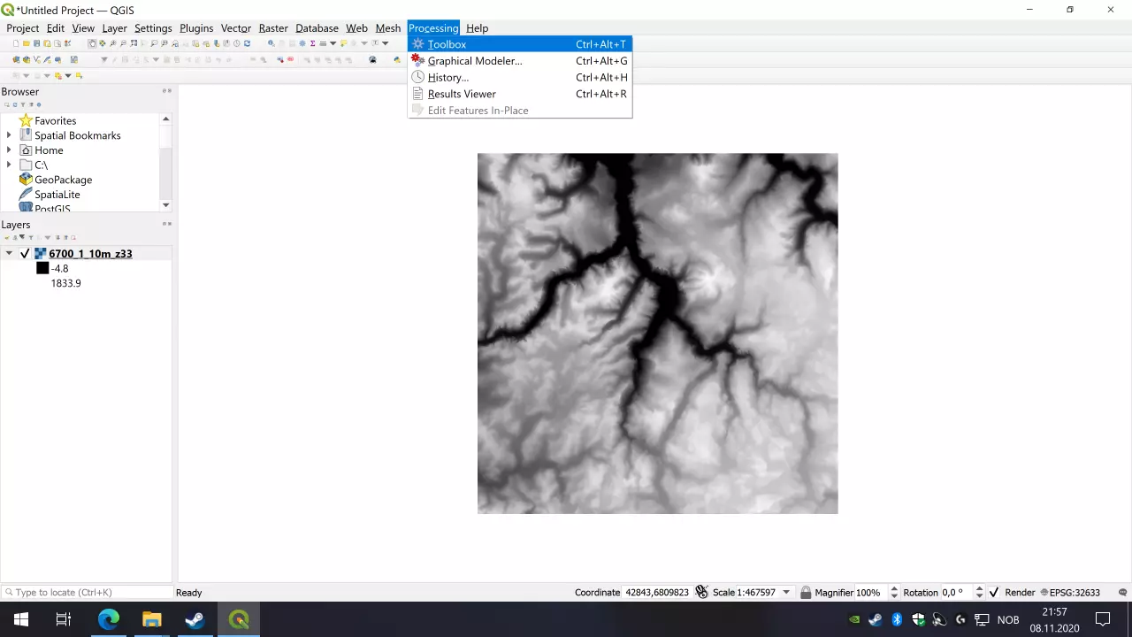Screen dimensions: 1132x637
Task: Click the Statistical Summary sigma icon
Action: 312,43
